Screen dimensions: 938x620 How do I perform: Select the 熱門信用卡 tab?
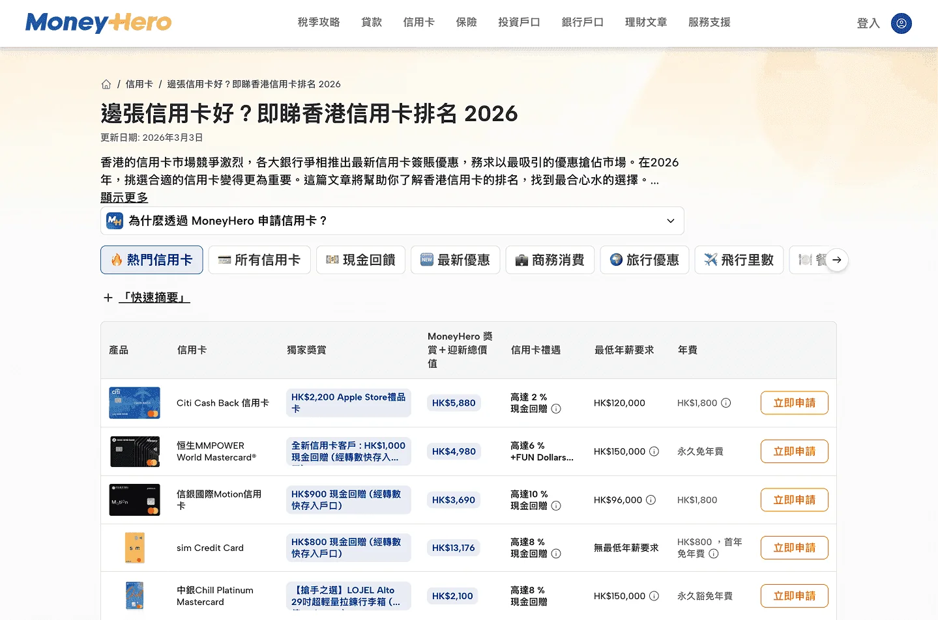click(152, 260)
